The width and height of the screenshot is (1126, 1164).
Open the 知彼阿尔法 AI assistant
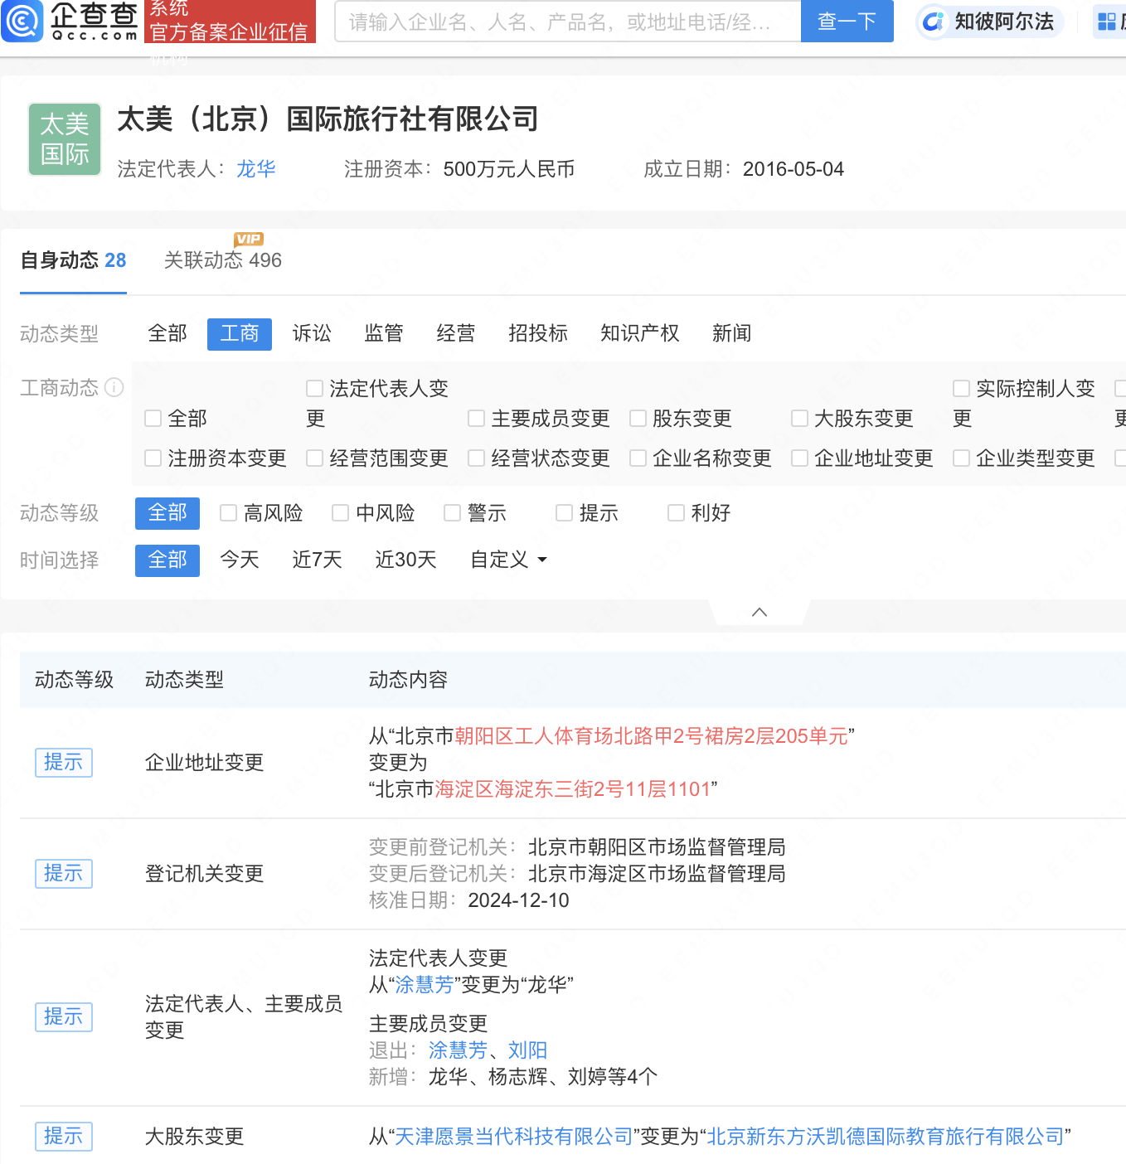click(x=991, y=22)
